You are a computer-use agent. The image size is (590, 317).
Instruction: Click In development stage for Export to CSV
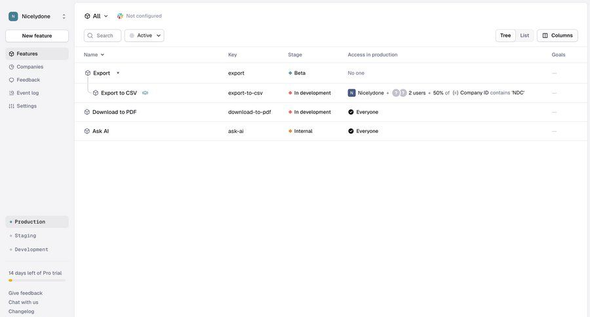click(x=309, y=93)
